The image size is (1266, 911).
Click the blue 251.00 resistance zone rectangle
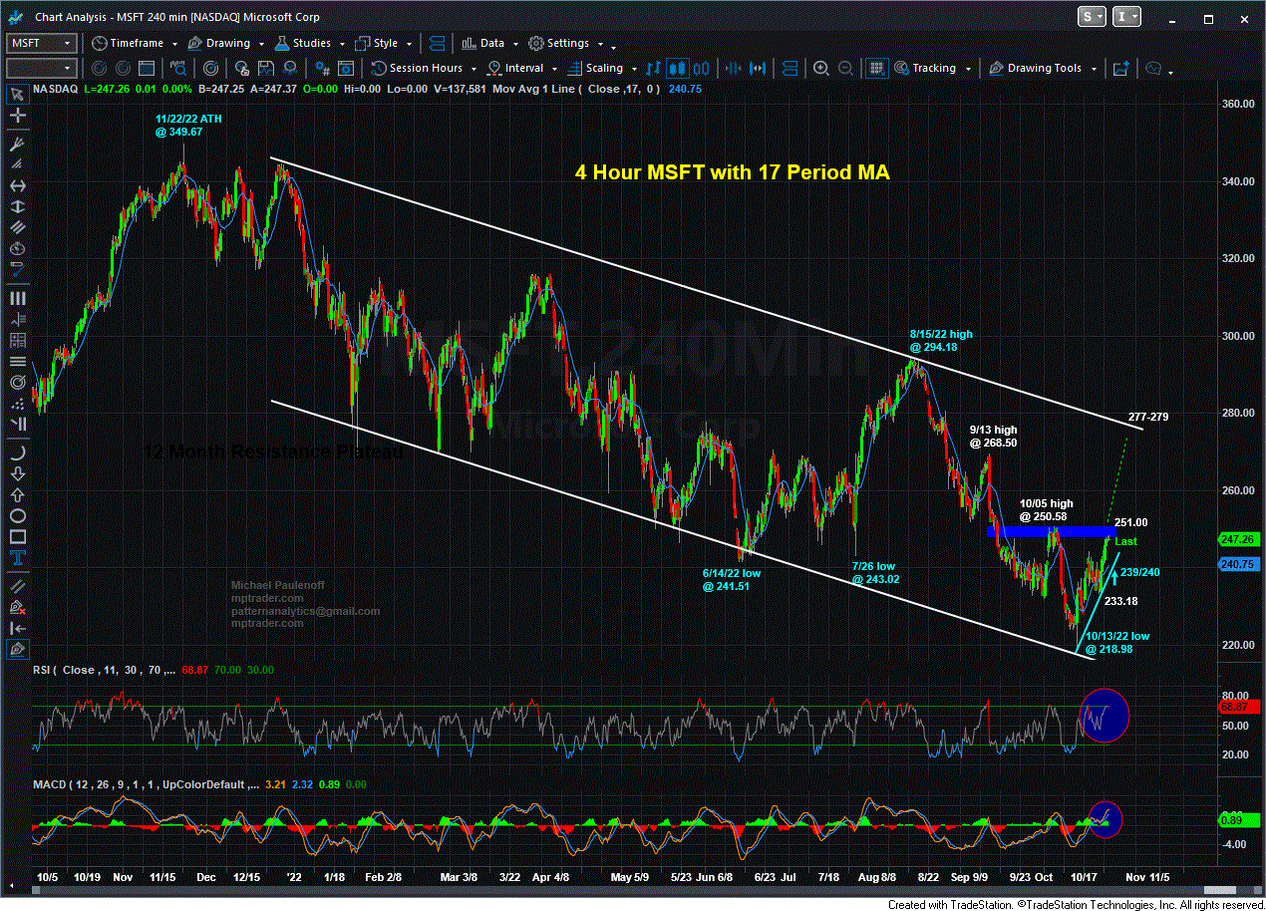pyautogui.click(x=1052, y=531)
